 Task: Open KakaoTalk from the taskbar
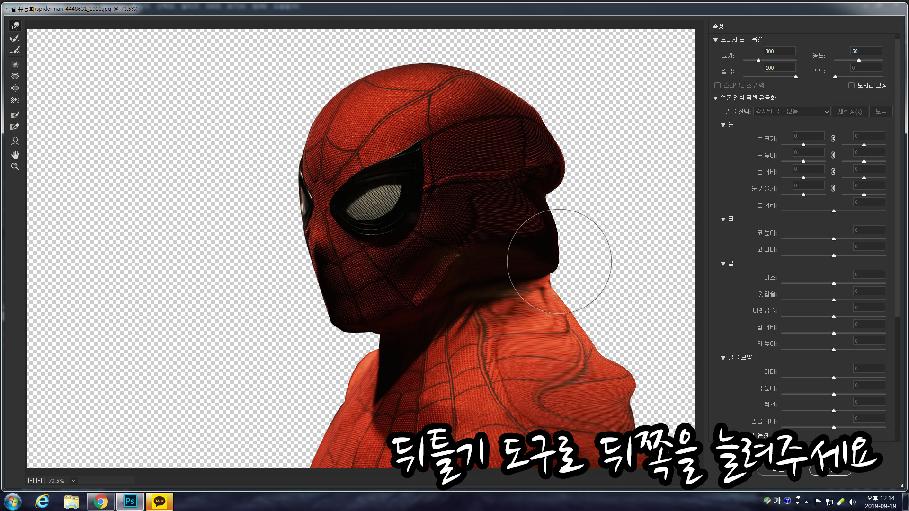160,502
